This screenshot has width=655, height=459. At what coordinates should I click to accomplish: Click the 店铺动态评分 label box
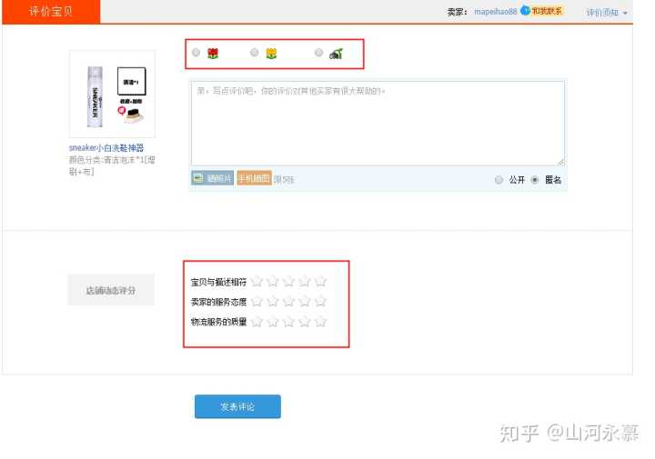pyautogui.click(x=111, y=290)
